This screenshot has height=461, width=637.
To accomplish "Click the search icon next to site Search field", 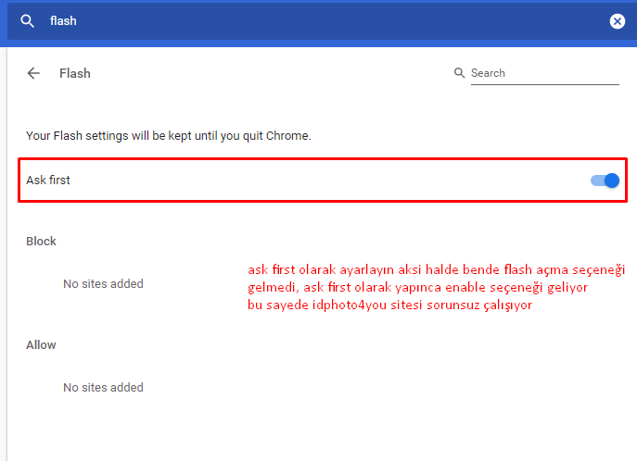I will pos(459,72).
